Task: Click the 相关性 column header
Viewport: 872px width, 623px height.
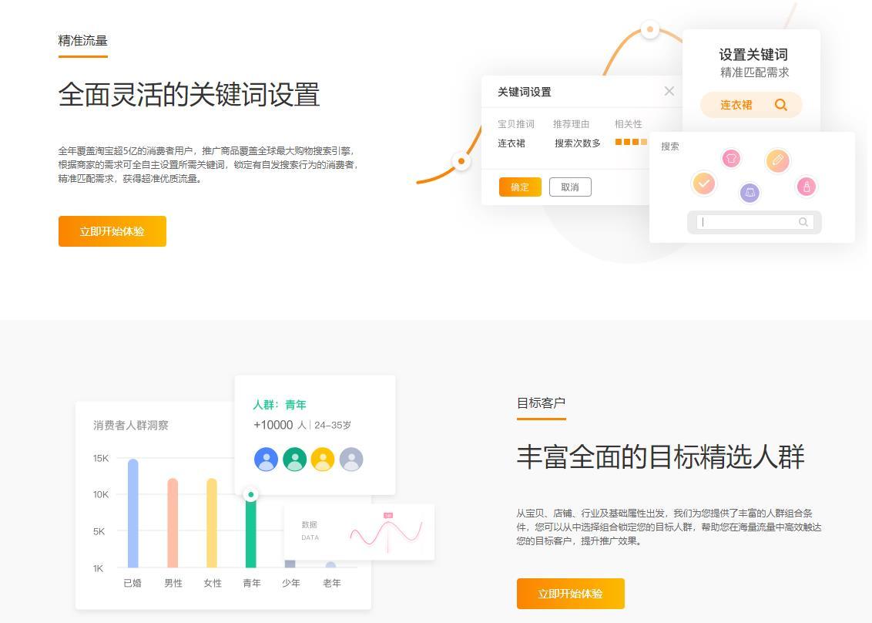Action: [x=629, y=123]
